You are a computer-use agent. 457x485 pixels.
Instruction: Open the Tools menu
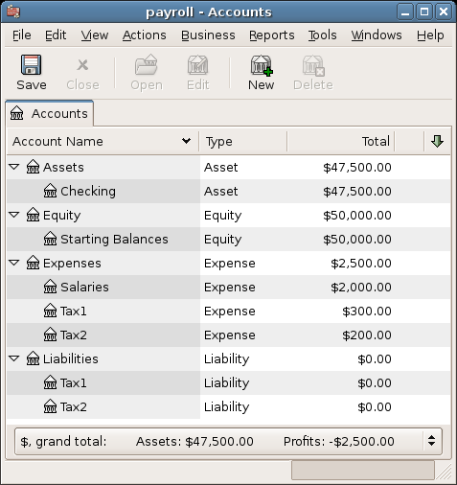click(x=322, y=35)
